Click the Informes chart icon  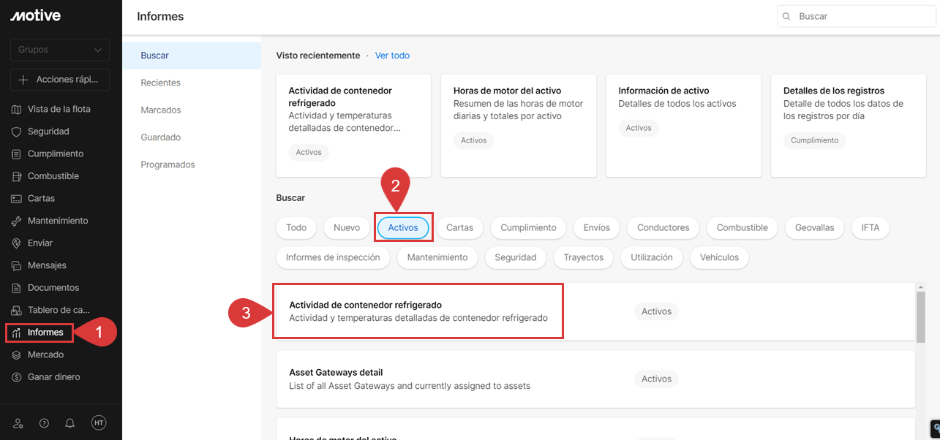coord(17,333)
